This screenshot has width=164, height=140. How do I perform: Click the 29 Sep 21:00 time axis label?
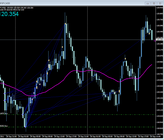pos(83,137)
